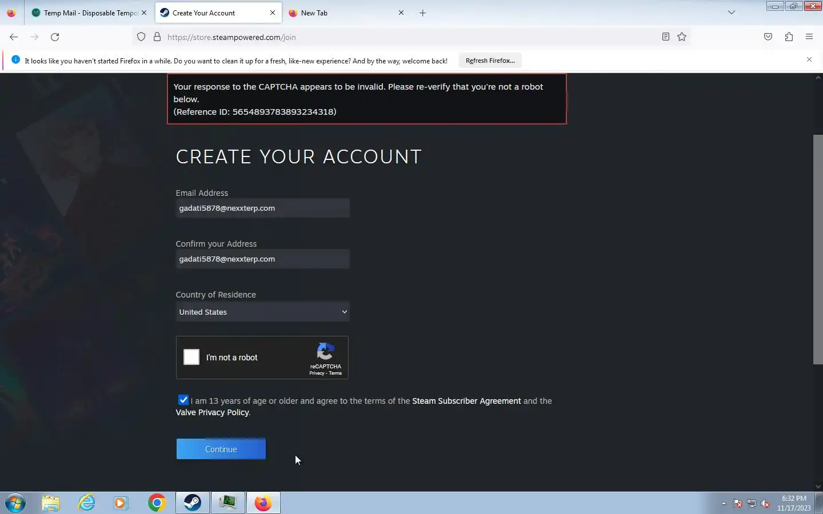Show site security info via padlock icon
The height and width of the screenshot is (514, 823).
tap(157, 37)
